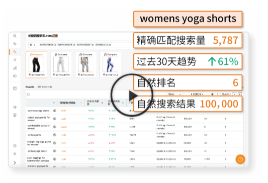Select the highlighted orange keyword tool sidebar icon
268x183 pixels.
15,52
